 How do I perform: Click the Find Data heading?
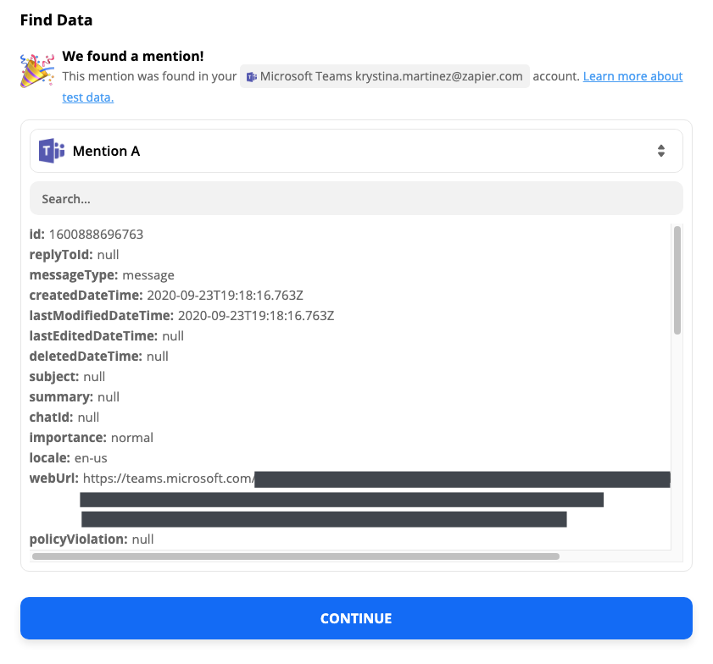pos(56,19)
